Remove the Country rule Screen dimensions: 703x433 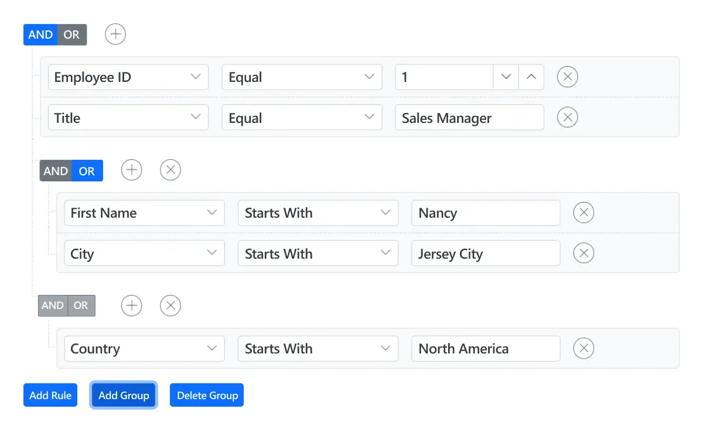point(583,348)
